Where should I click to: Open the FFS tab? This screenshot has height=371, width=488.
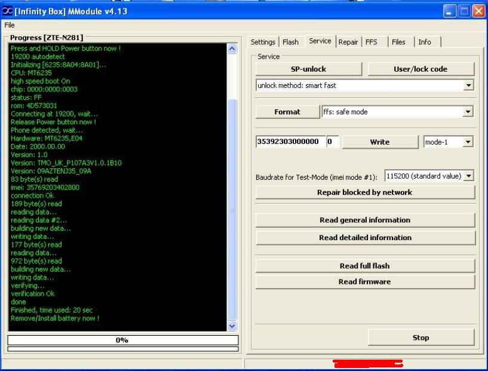pos(372,42)
